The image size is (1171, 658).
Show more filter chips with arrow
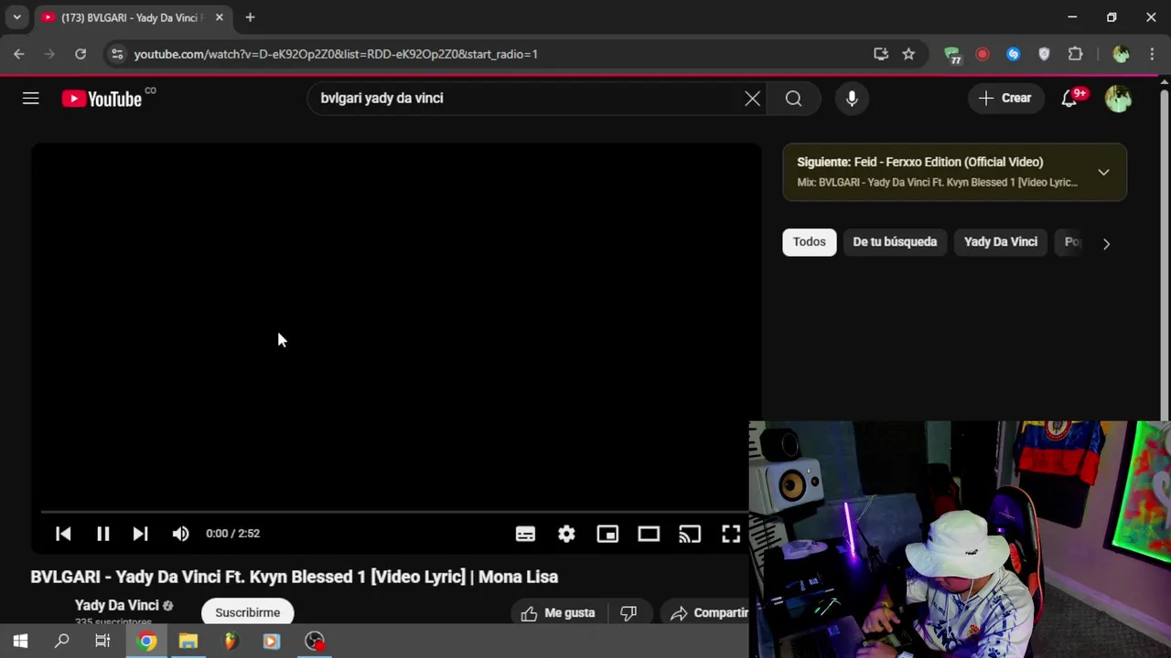point(1106,243)
